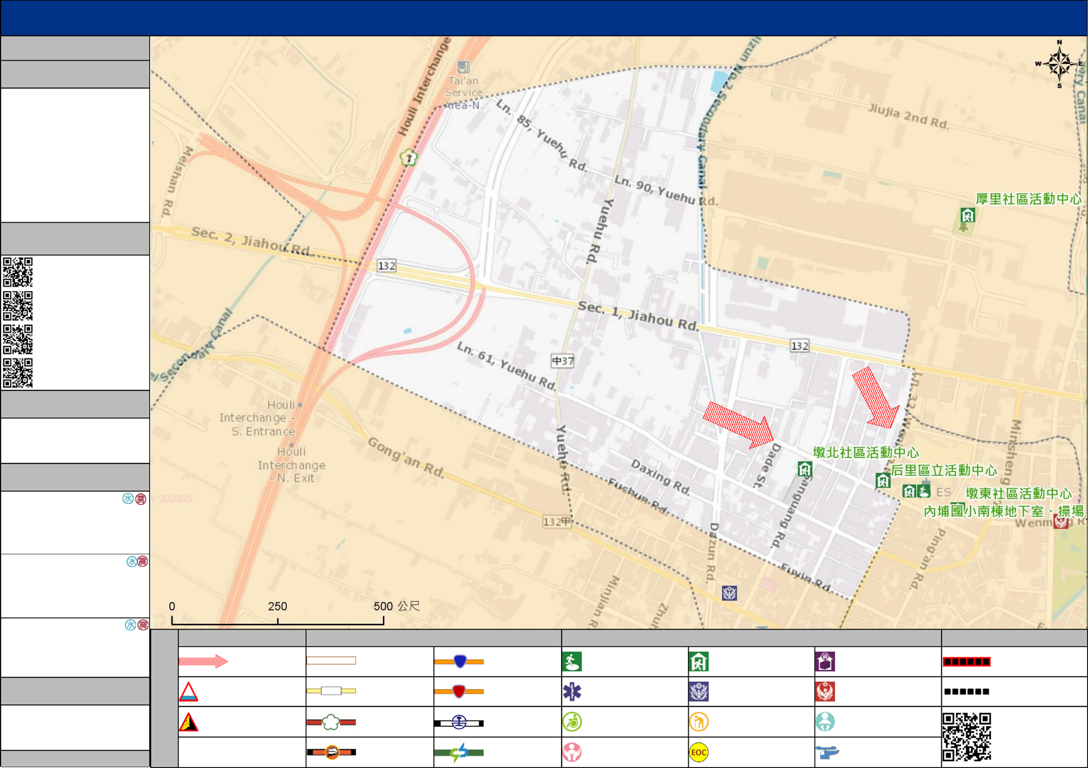The image size is (1088, 768).
Task: Select the purple supply storage legend icon
Action: (825, 661)
